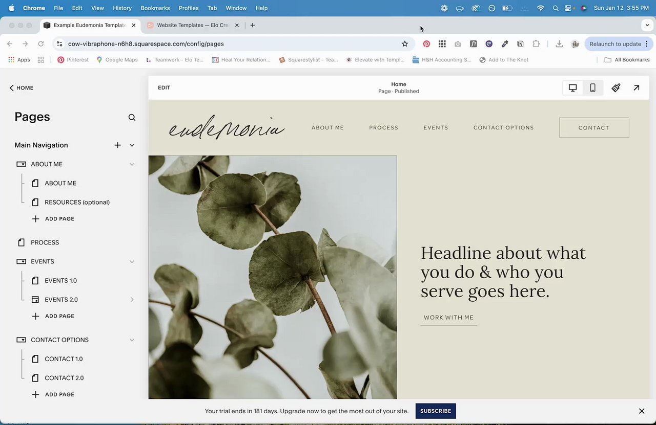Open the History menu
This screenshot has width=656, height=425.
coord(122,8)
